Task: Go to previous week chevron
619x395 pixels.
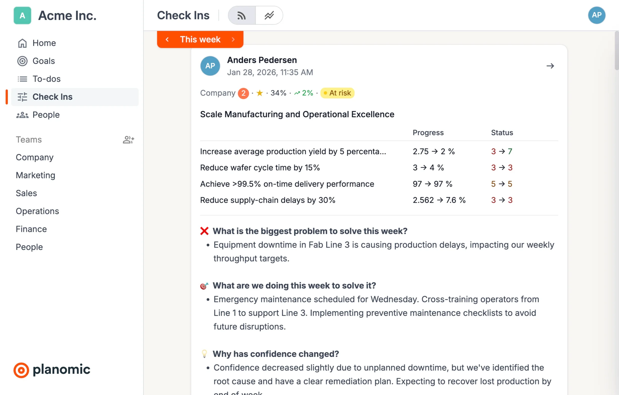Action: click(167, 39)
